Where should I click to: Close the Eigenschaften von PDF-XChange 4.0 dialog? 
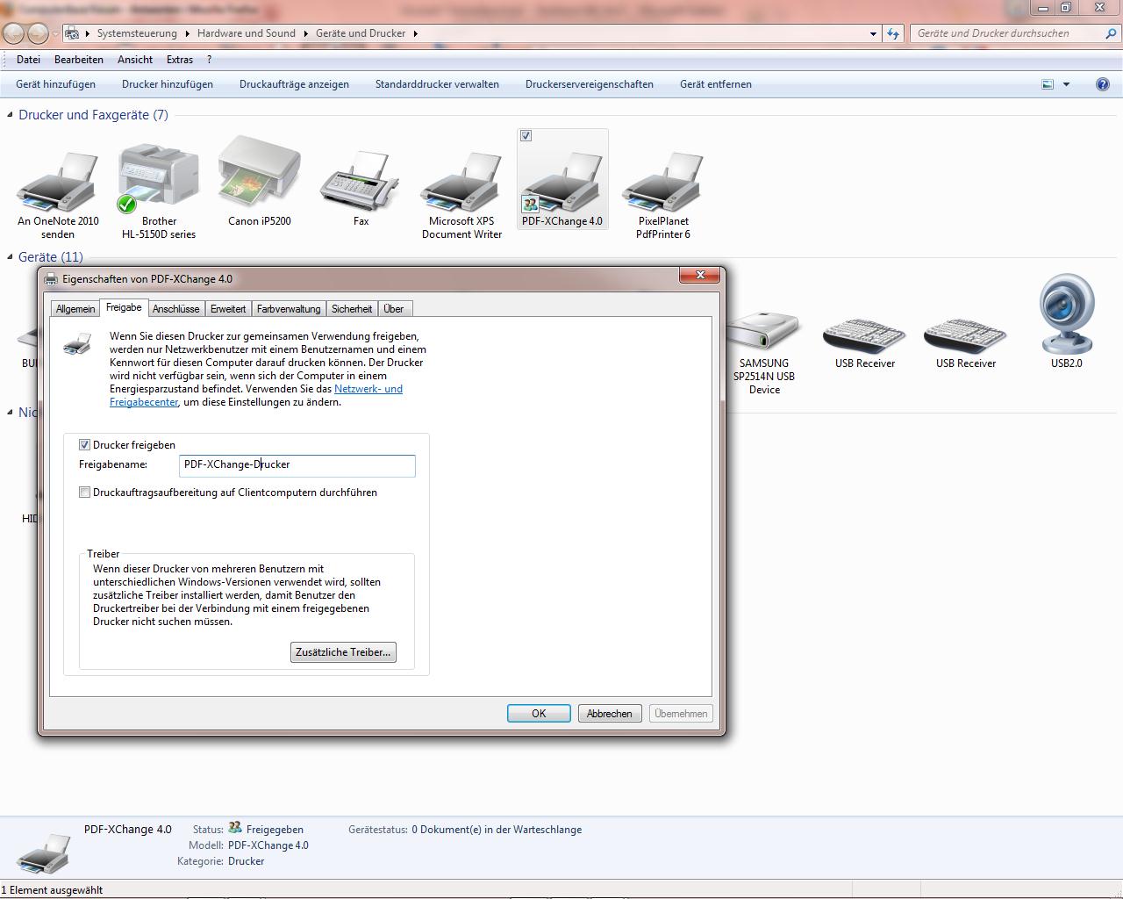[x=700, y=276]
